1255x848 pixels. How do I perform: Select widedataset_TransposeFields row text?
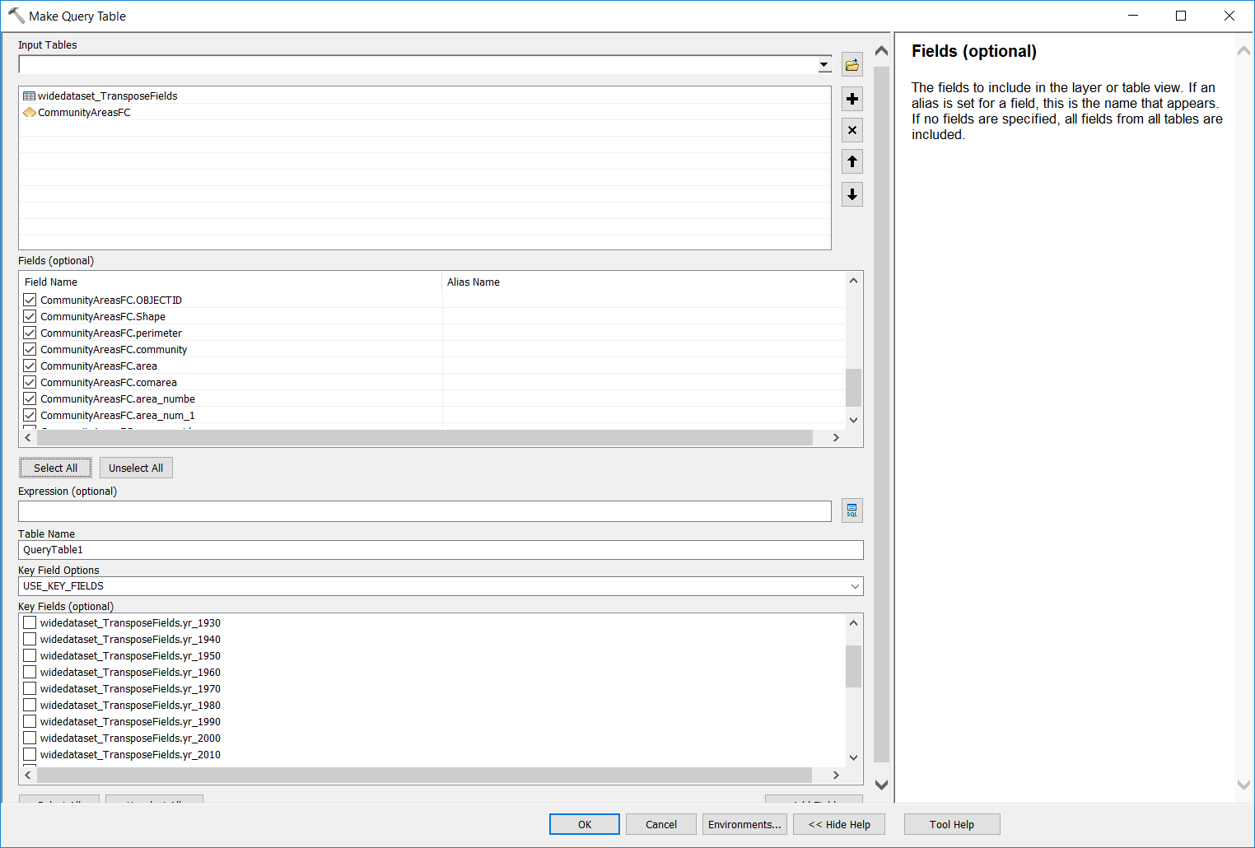coord(107,96)
